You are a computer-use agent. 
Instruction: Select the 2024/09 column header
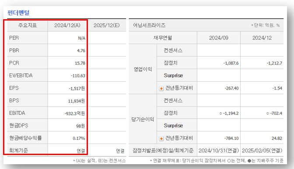(219, 38)
